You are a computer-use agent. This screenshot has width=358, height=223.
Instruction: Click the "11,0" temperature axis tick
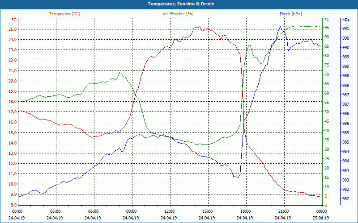[13, 173]
